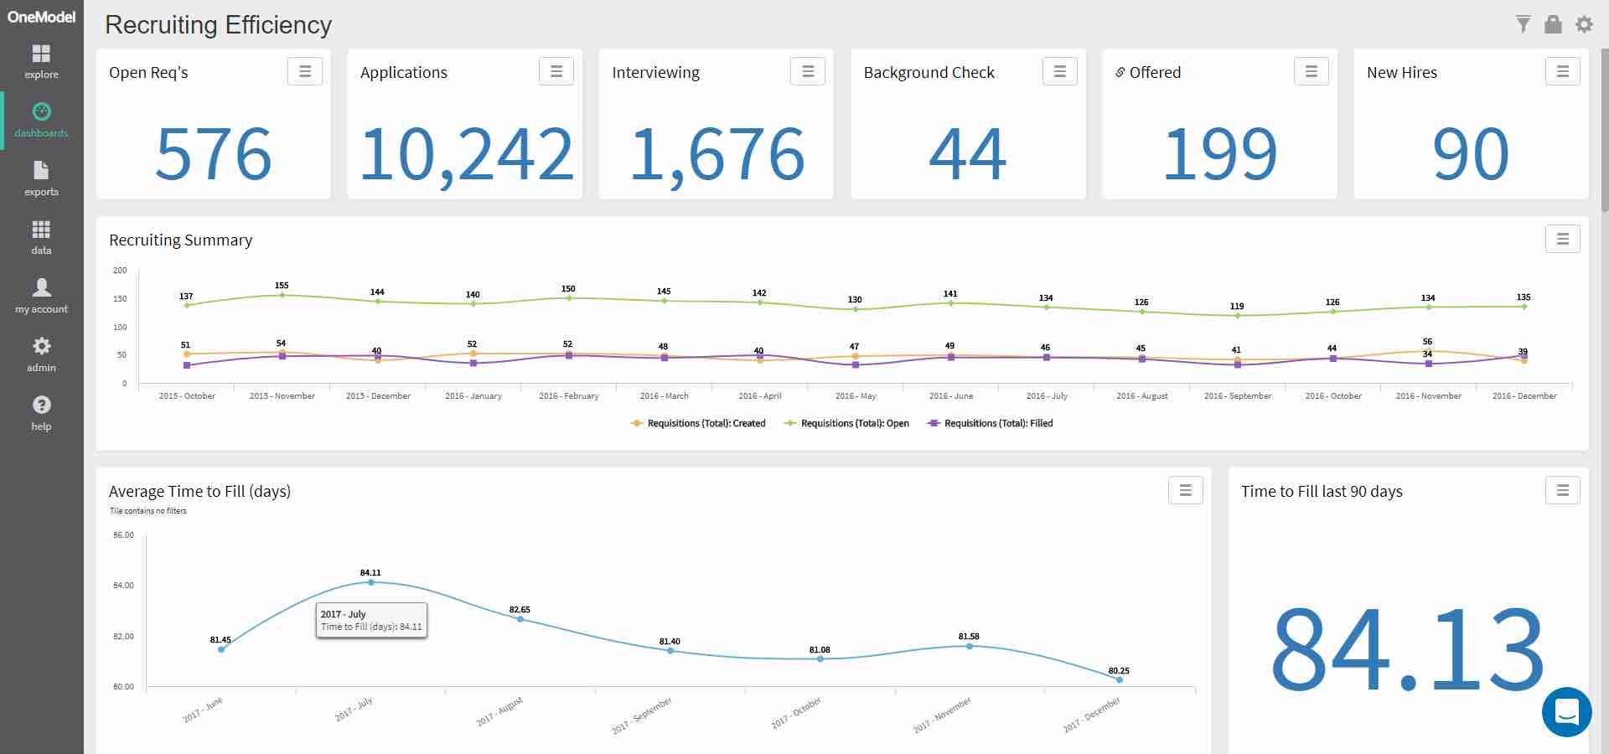This screenshot has height=754, width=1609.
Task: Toggle visibility of Requisitions Filled series
Action: pos(989,423)
